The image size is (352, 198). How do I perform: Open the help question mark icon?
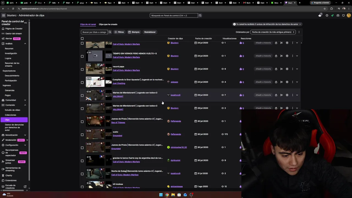pyautogui.click(x=327, y=15)
